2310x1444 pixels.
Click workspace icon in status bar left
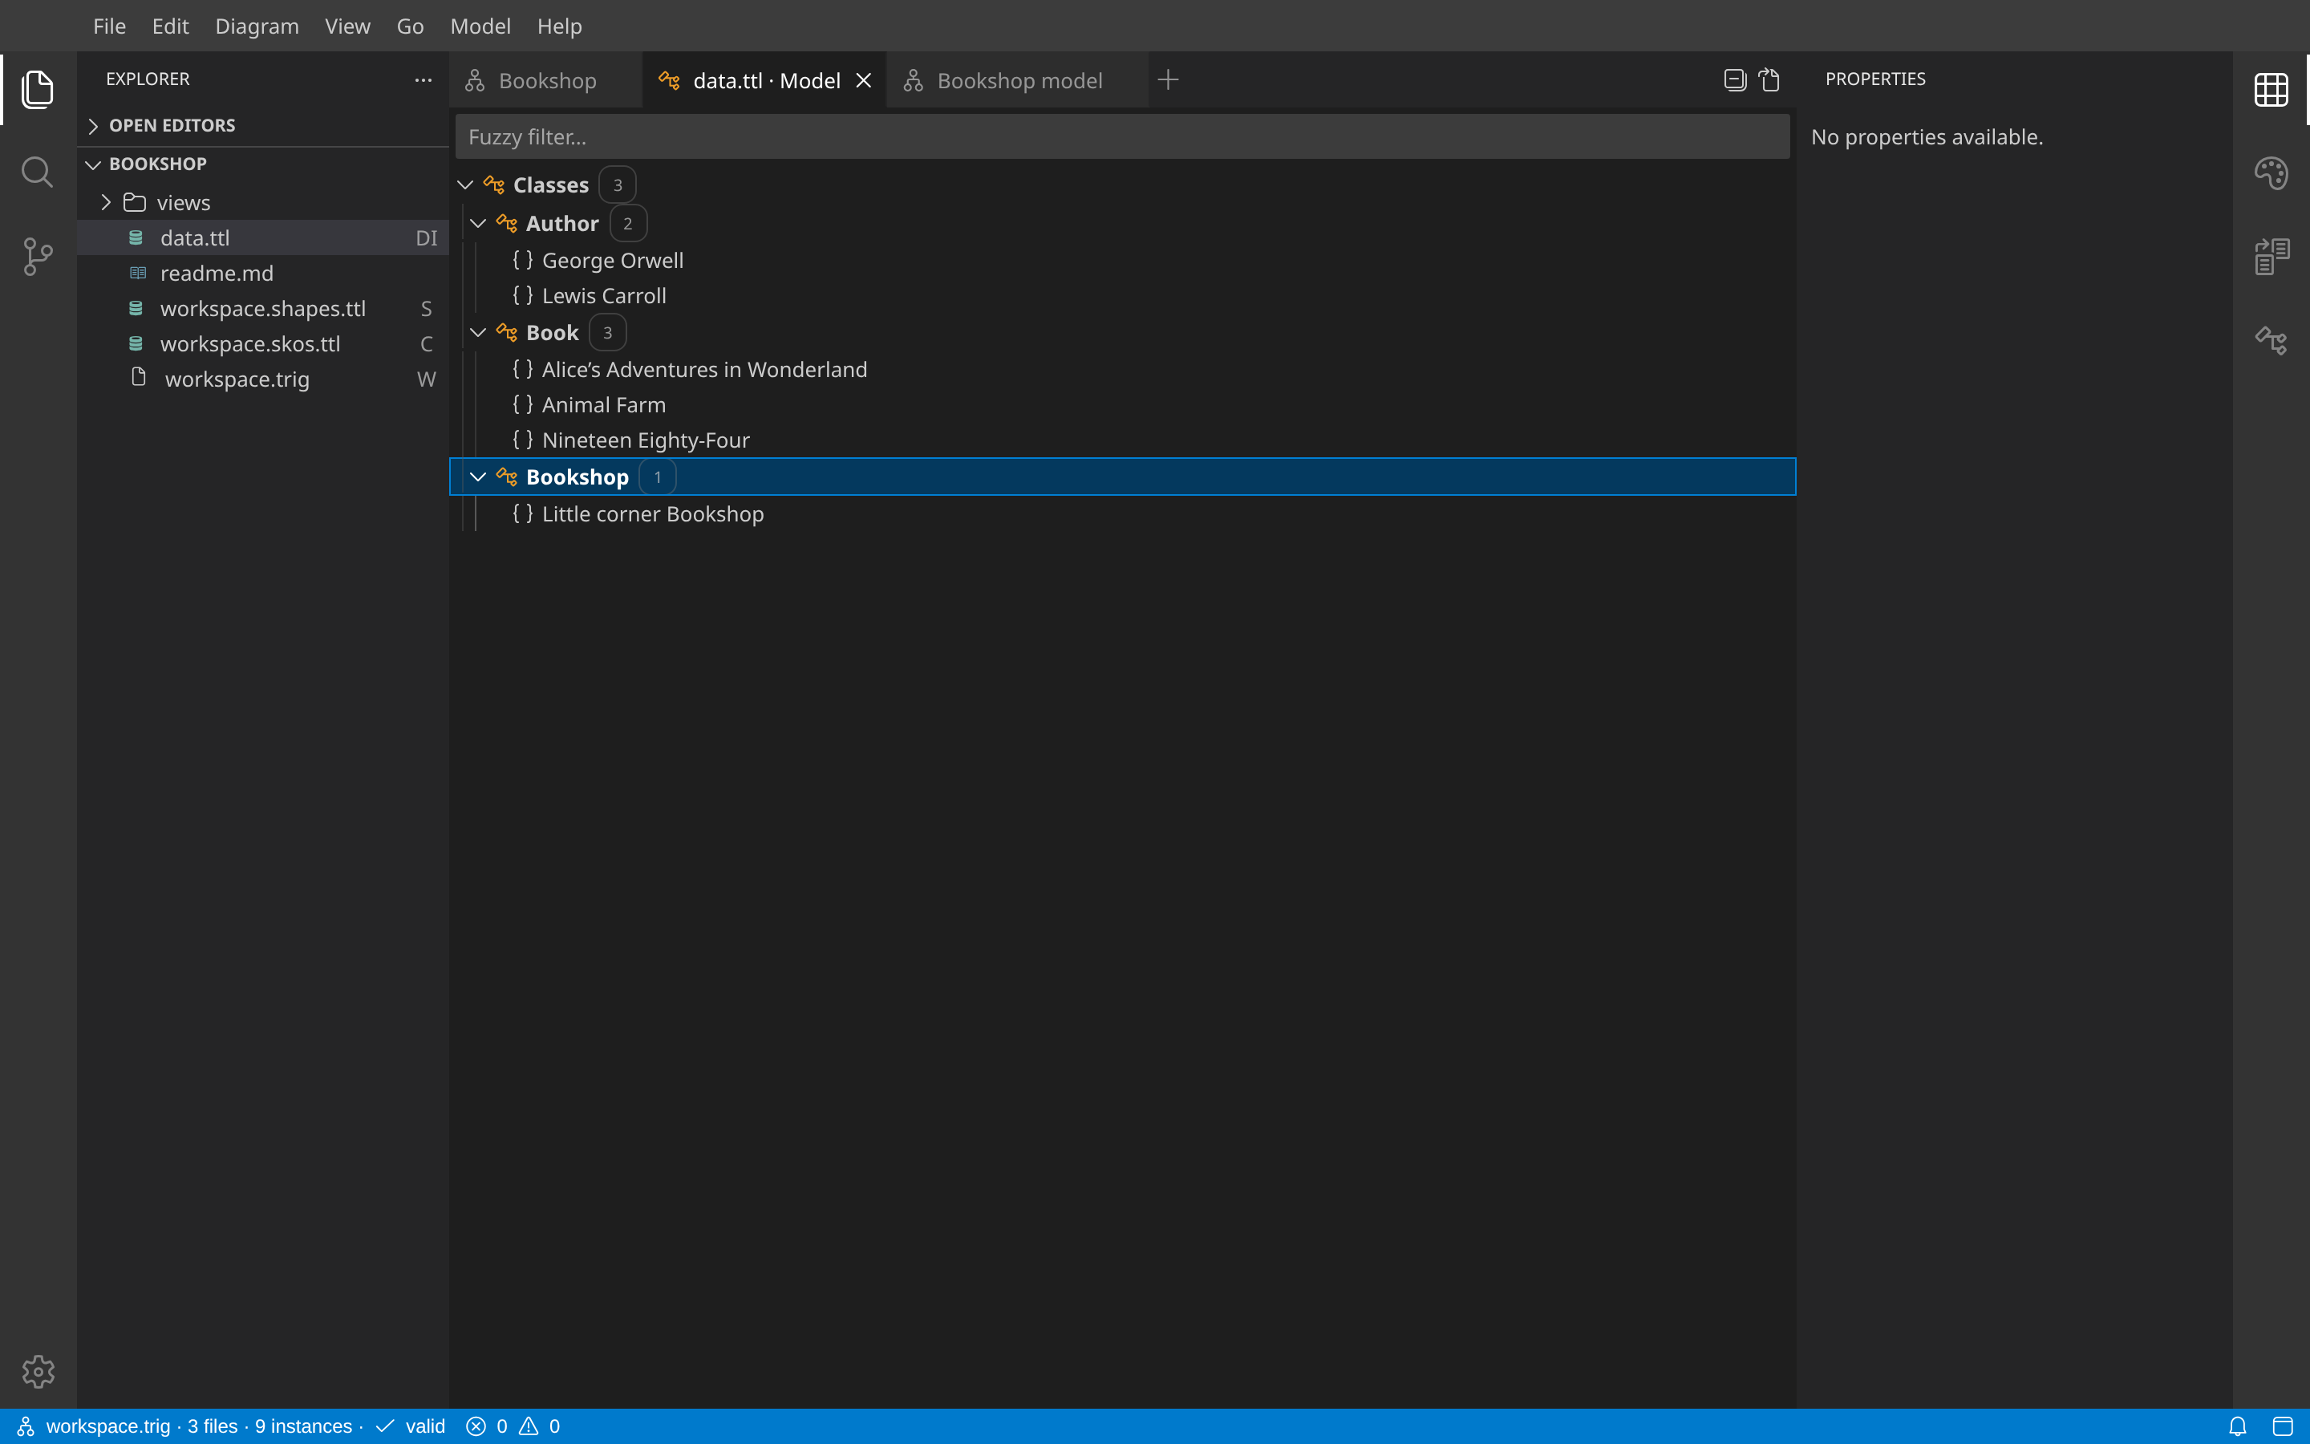coord(26,1426)
